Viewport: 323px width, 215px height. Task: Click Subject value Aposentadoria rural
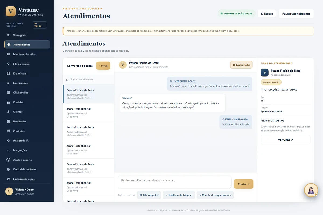pyautogui.click(x=271, y=111)
